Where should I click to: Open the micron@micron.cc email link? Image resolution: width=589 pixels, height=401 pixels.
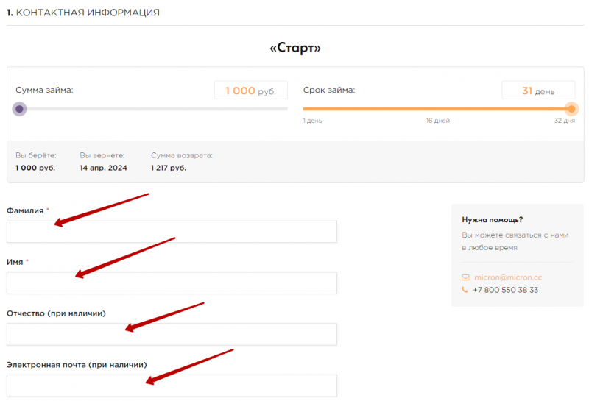[x=507, y=277]
